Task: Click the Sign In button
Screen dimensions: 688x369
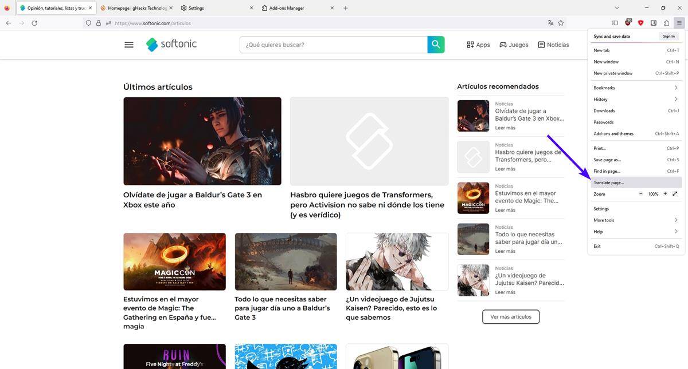Action: (669, 36)
